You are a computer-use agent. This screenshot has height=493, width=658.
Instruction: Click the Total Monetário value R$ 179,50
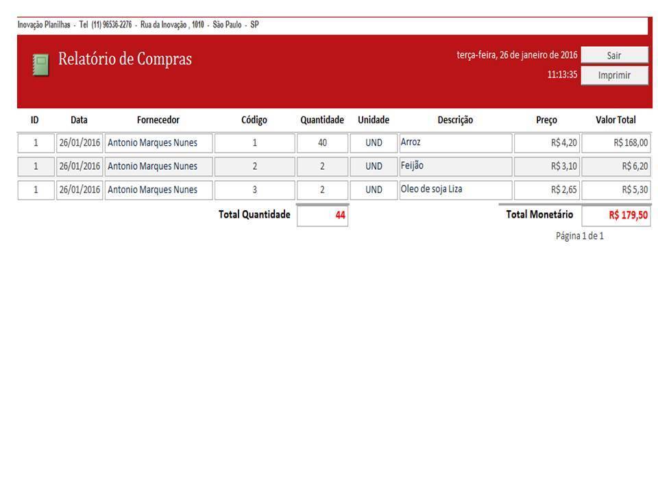click(x=616, y=216)
